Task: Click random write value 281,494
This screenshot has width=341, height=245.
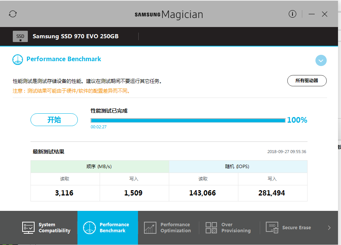Action: pos(271,193)
